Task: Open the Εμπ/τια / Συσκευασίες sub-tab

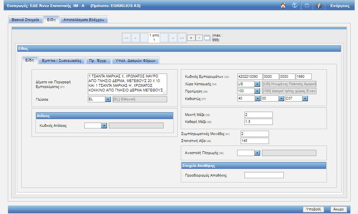Action: [62, 61]
